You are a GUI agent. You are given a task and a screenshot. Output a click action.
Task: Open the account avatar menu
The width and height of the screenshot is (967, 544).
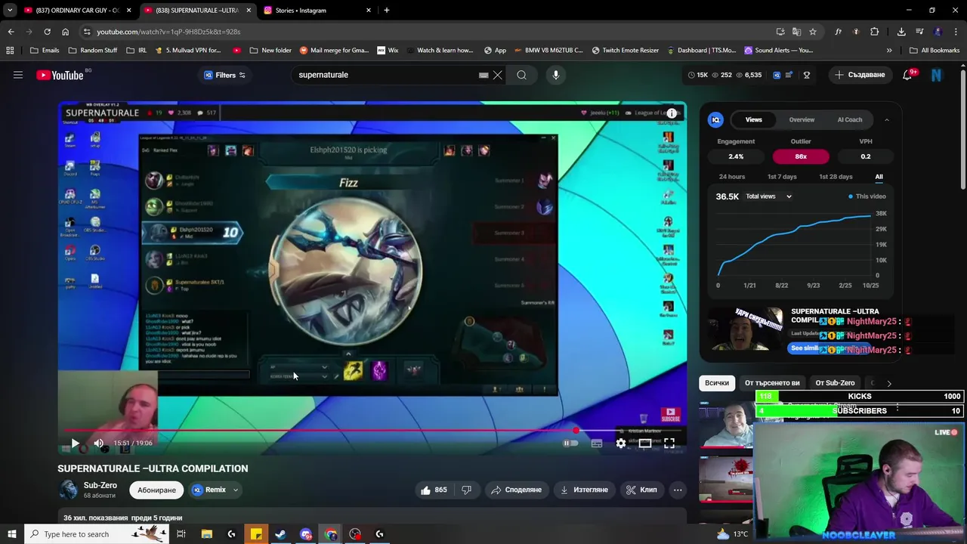click(937, 75)
